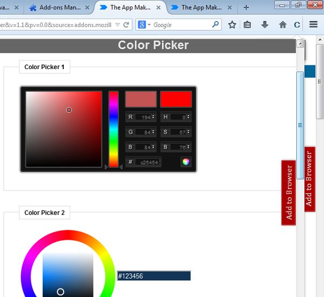Click the R value stepper arrows
Viewport: 324px width, 297px height.
pos(153,117)
